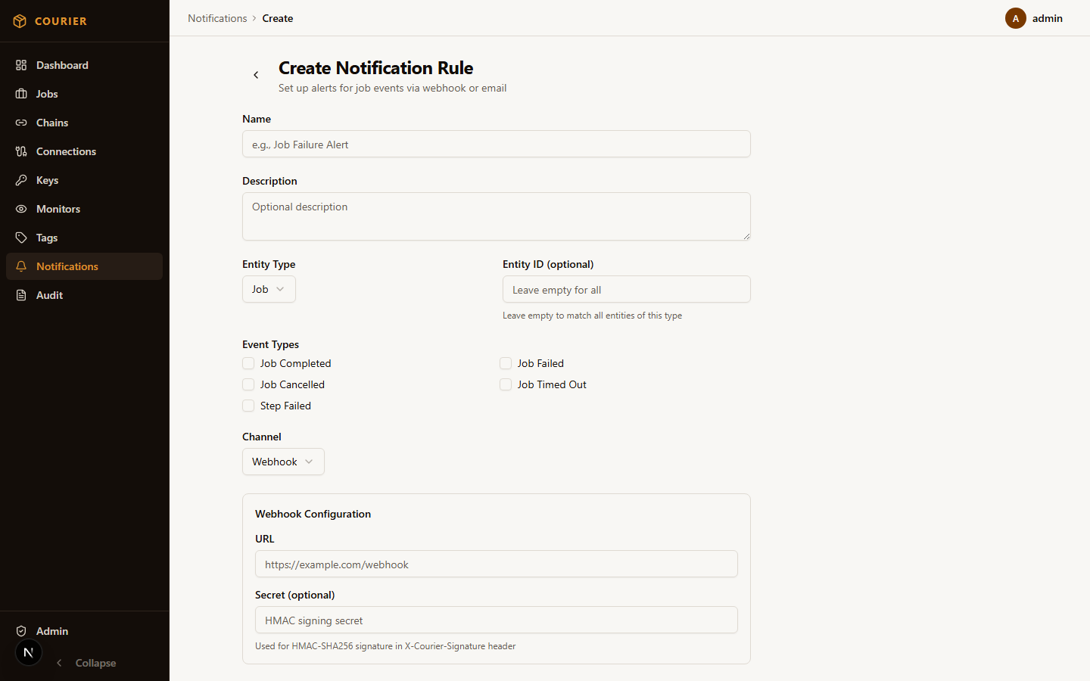Open the Entity Type dropdown
Viewport: 1090px width, 681px height.
[269, 289]
